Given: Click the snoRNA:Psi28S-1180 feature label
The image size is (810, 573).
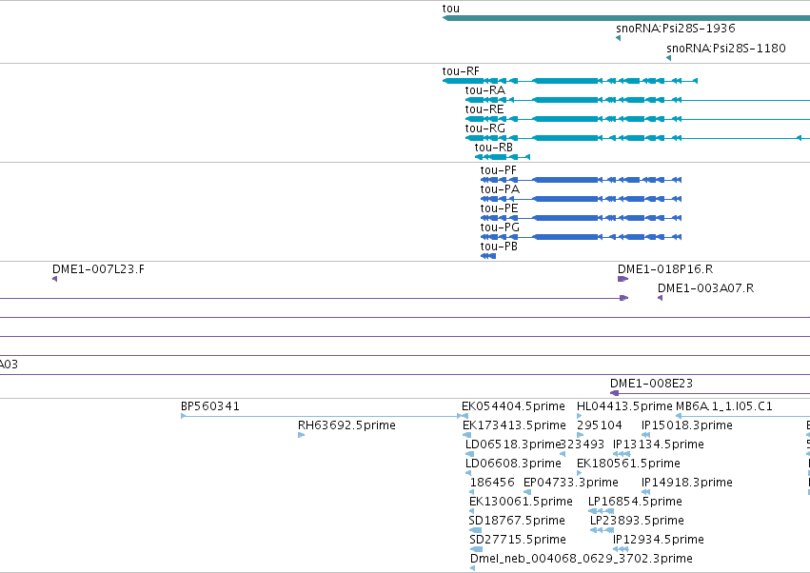Looking at the screenshot, I should coord(726,48).
